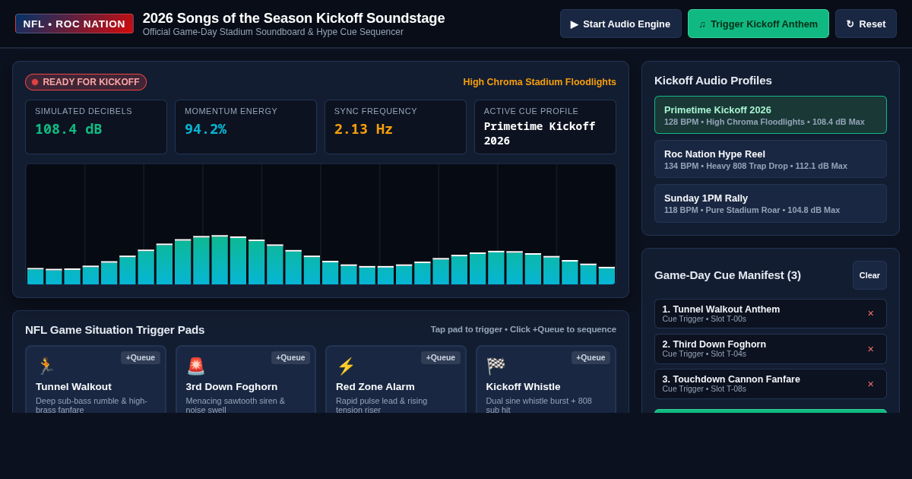Select the Tunnel Walkout Anthem manifest row
912x479 pixels.
tap(771, 313)
